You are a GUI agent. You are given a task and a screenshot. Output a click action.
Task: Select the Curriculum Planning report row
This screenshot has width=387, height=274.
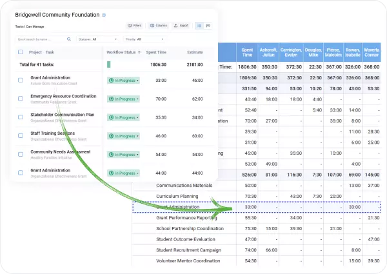pos(257,197)
